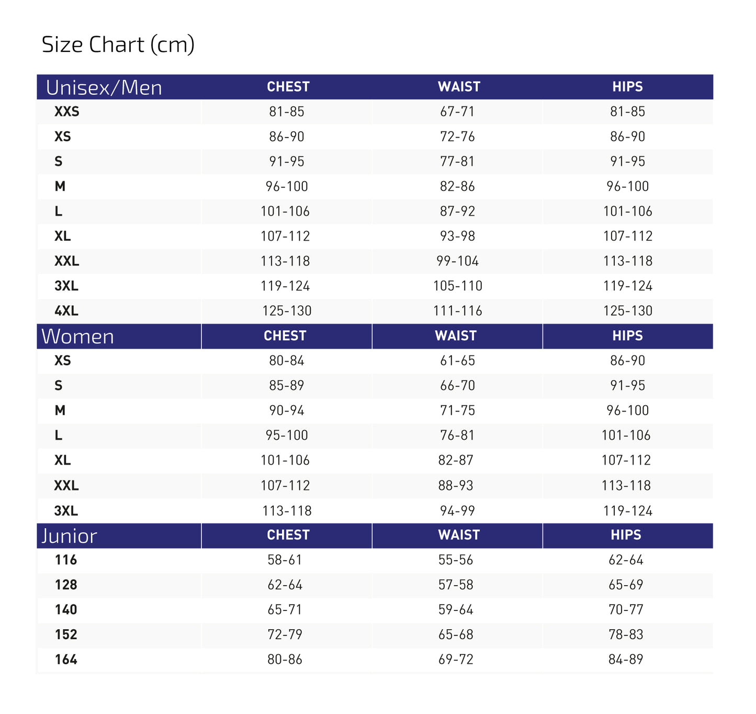Select the Junior 116 size label

pos(66,560)
